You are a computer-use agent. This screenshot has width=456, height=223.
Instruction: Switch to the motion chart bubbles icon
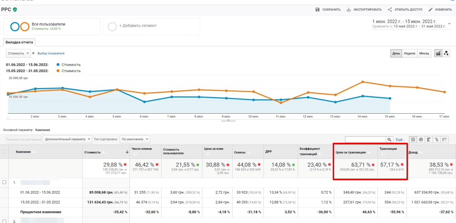pyautogui.click(x=446, y=53)
